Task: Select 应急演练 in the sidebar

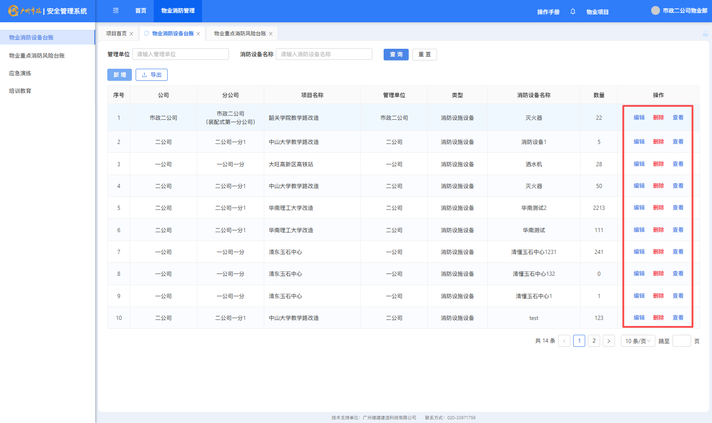Action: (20, 73)
